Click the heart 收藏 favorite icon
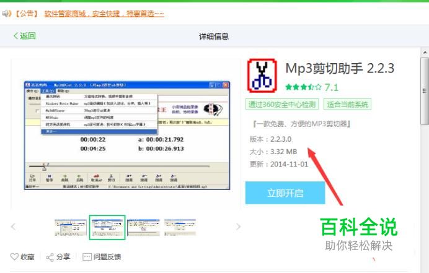429x273 pixels. click(14, 257)
